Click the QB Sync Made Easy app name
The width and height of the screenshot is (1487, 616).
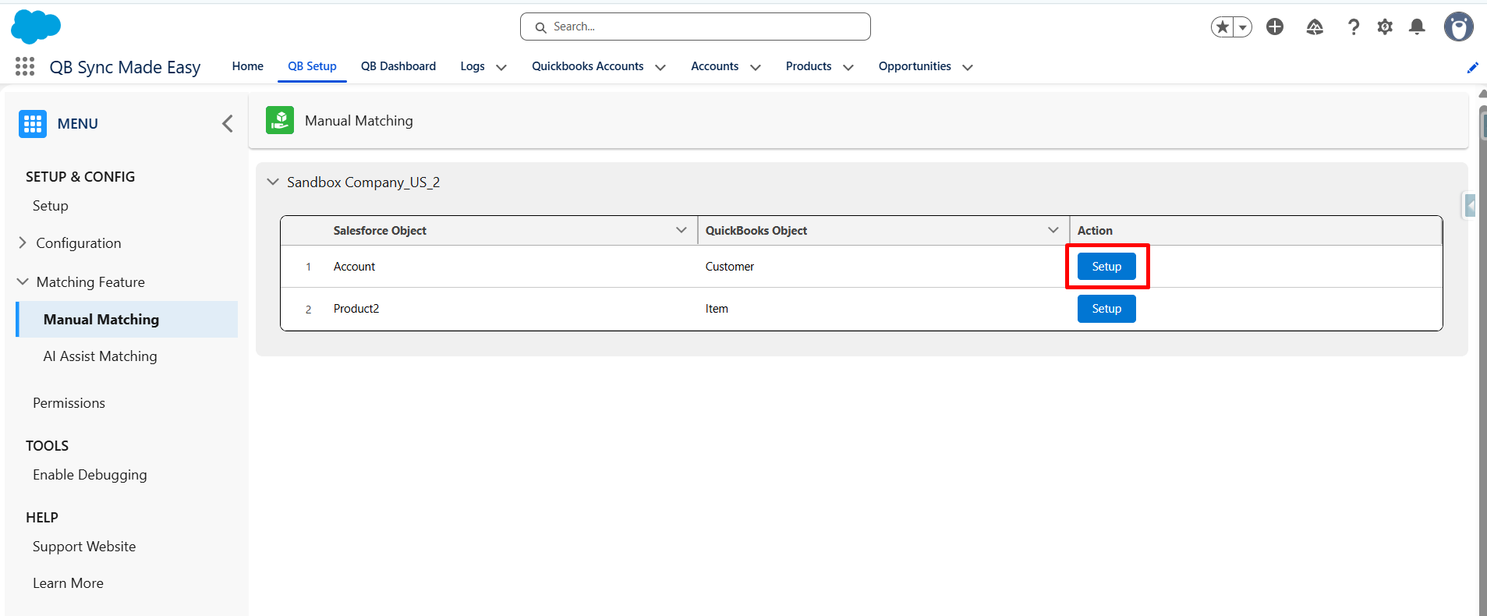click(125, 67)
